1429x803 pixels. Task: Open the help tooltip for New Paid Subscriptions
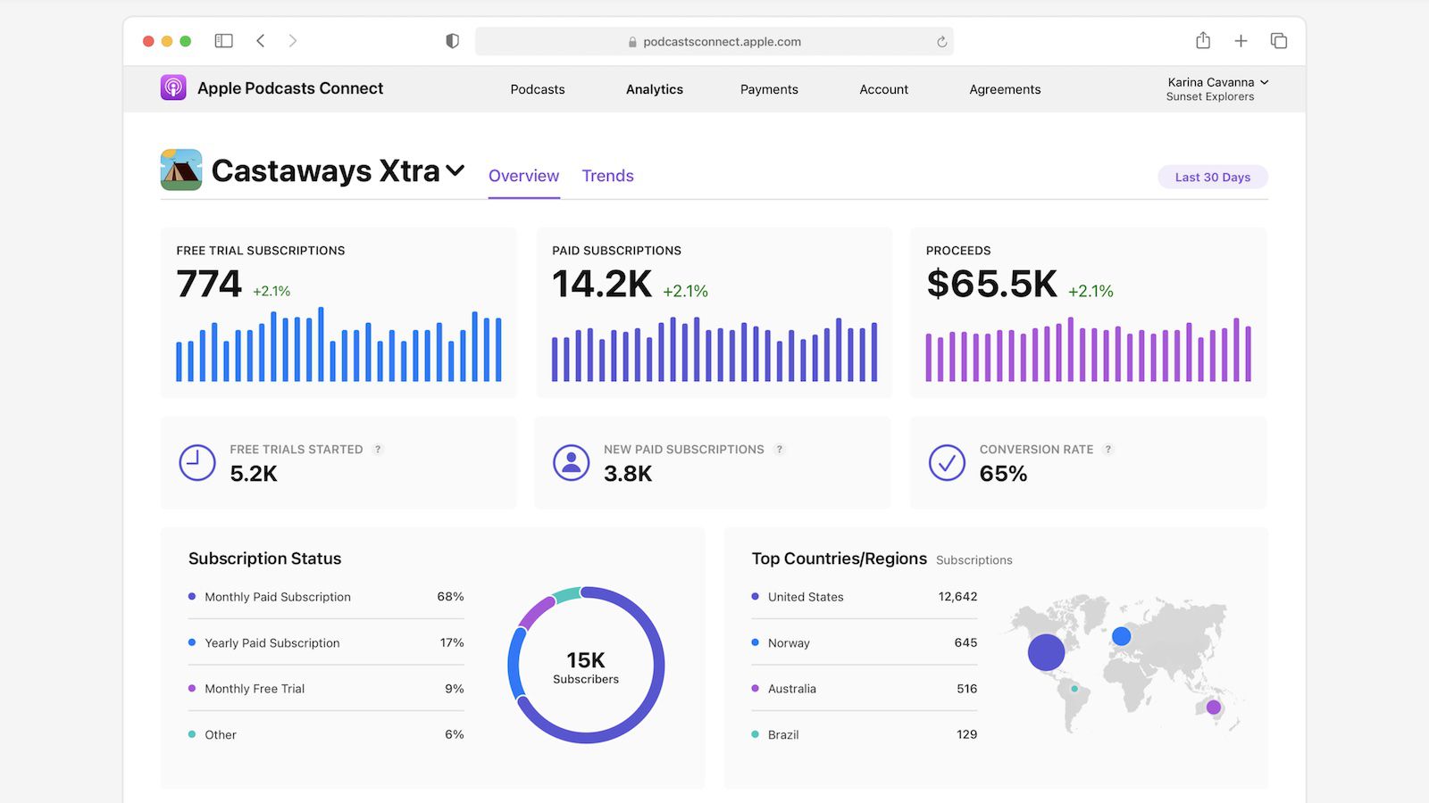pos(780,450)
